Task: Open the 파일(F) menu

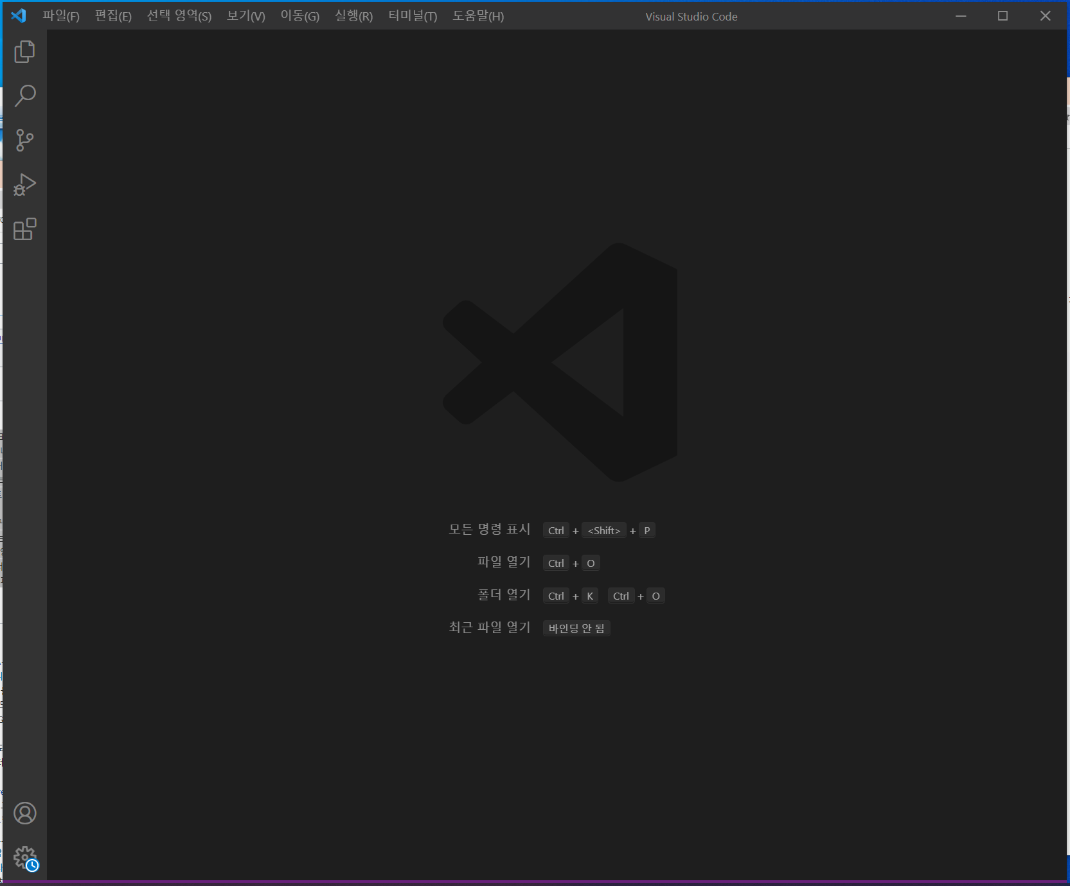Action: pos(61,16)
